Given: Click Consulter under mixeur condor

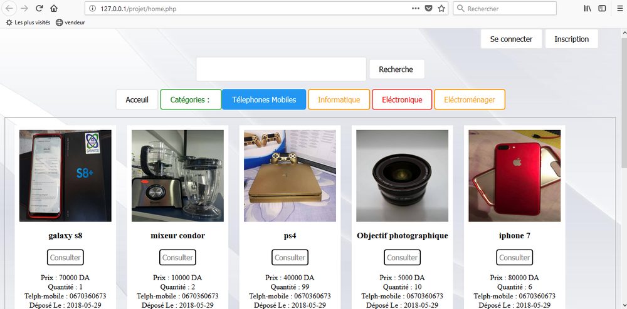Looking at the screenshot, I should [x=177, y=258].
